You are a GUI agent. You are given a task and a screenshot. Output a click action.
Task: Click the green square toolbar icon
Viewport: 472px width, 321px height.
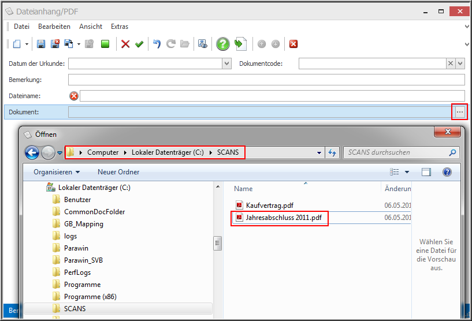coord(105,44)
